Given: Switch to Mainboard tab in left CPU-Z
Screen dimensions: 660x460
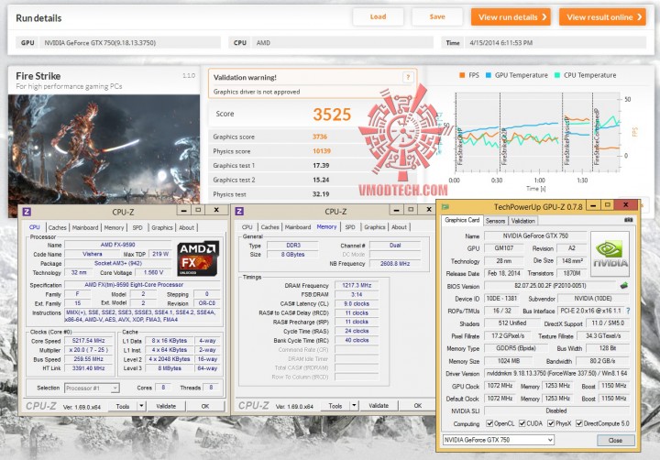Looking at the screenshot, I should click(x=85, y=227).
